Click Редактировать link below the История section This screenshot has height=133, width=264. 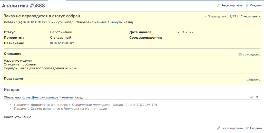(232, 128)
